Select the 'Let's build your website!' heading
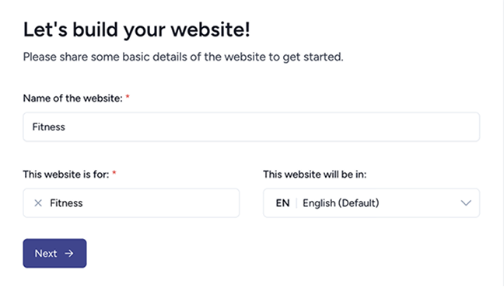 pos(137,29)
